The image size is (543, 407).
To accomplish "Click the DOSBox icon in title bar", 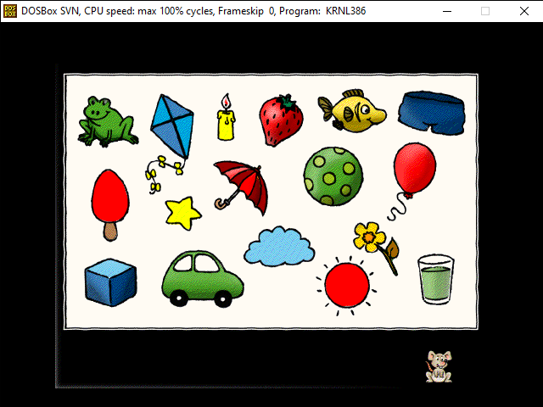I will 10,11.
